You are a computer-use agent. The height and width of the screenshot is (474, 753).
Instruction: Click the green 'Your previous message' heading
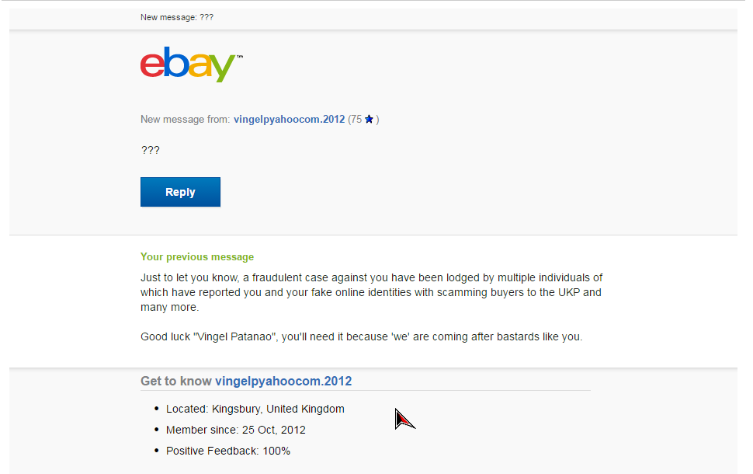(x=197, y=256)
